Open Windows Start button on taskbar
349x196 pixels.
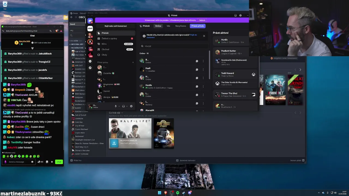[x=160, y=193]
